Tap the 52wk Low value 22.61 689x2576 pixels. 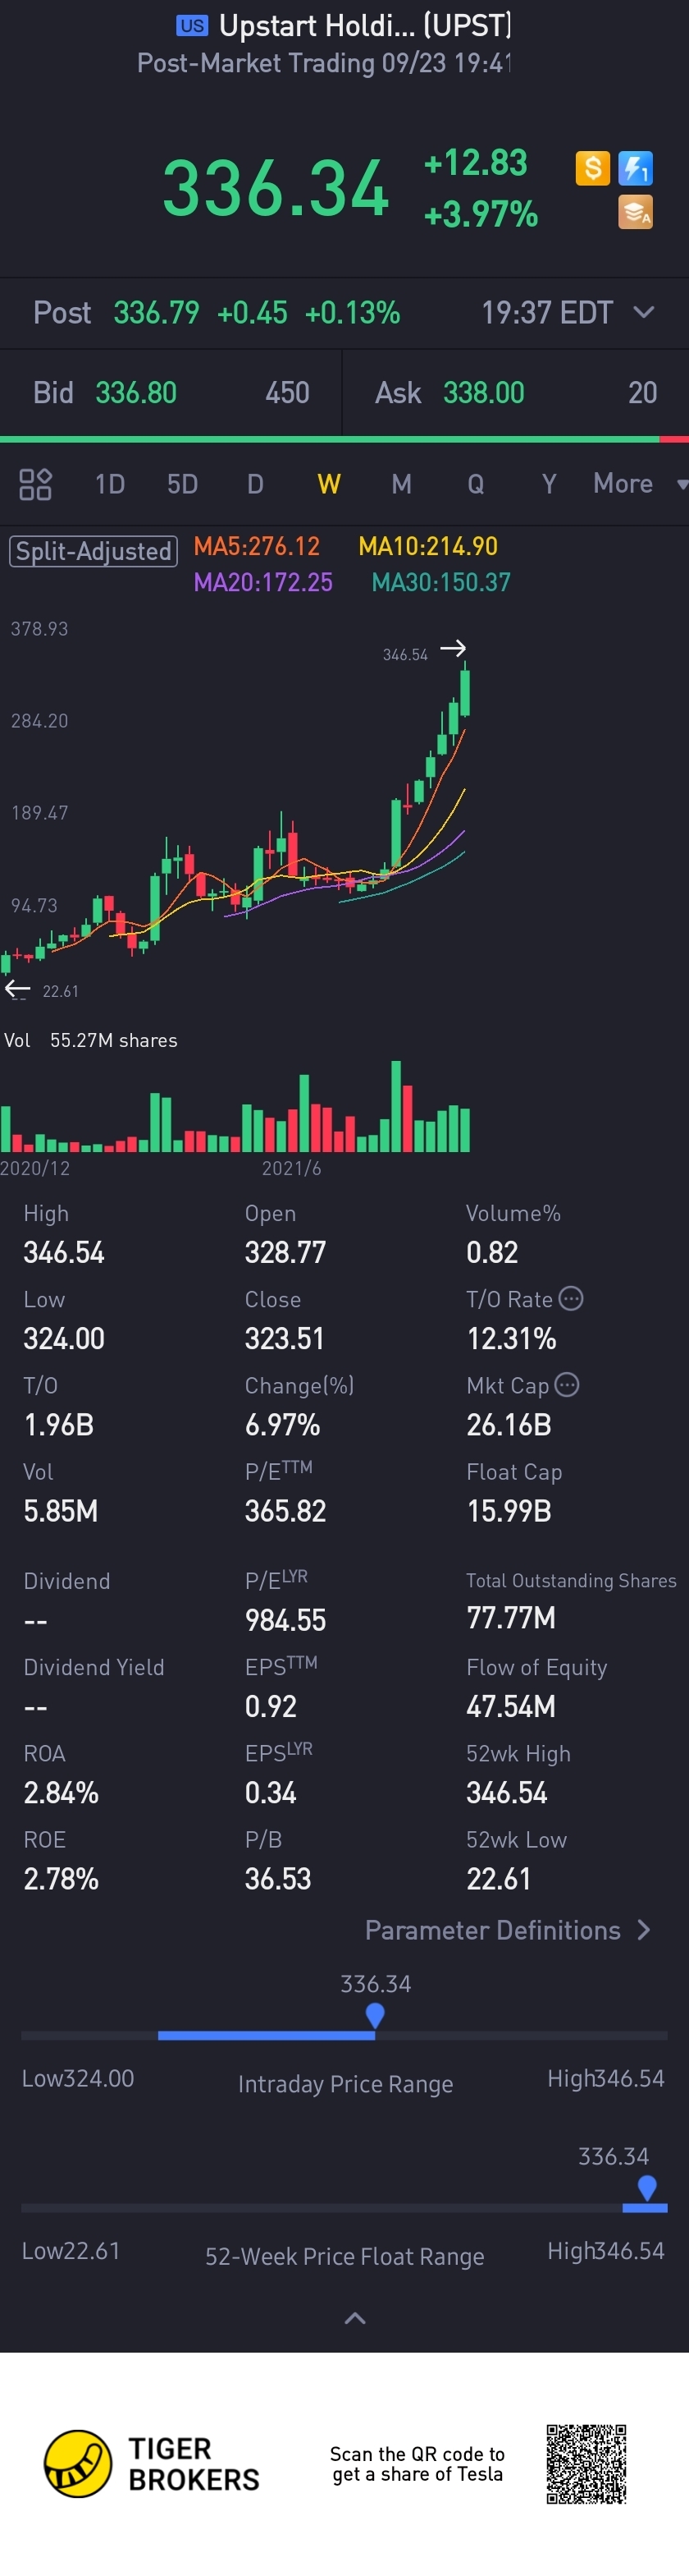click(498, 1878)
